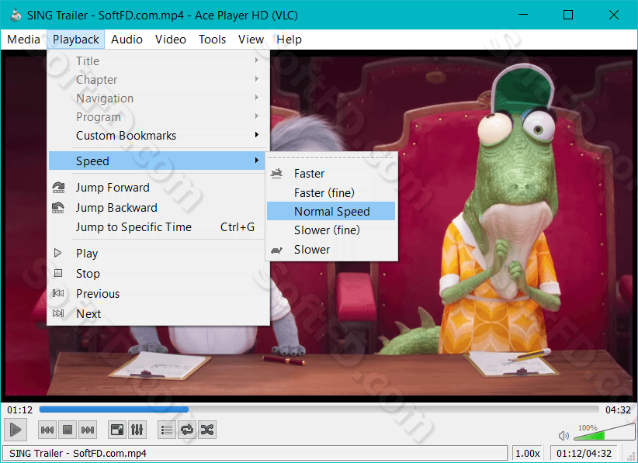Close the Ace Player window

click(x=614, y=15)
